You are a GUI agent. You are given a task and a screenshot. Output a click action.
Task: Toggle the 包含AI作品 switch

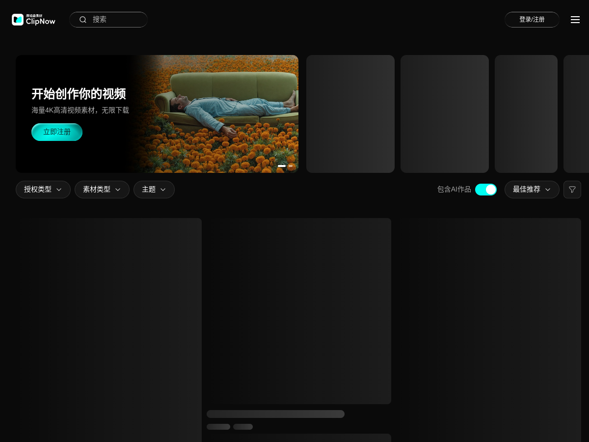coord(486,190)
